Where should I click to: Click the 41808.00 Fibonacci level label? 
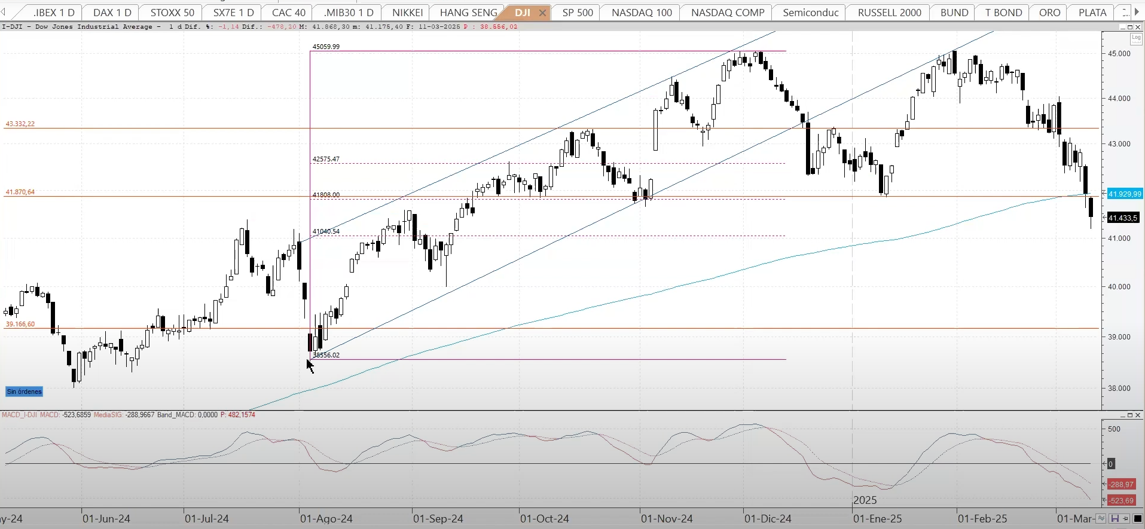point(326,195)
